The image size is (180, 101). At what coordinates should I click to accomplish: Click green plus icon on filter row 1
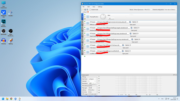(x=85, y=15)
